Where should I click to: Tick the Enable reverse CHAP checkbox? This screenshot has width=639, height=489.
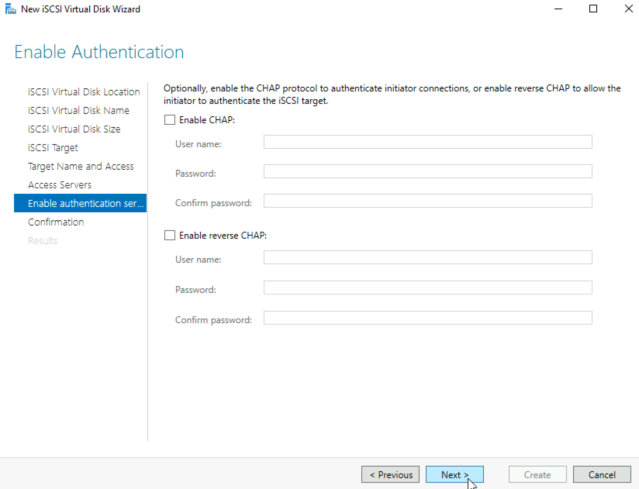click(x=170, y=235)
